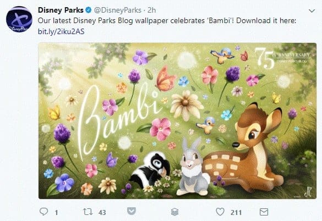The height and width of the screenshot is (221, 322).
Task: Open the Disney Parks profile avatar
Action: coord(19,19)
